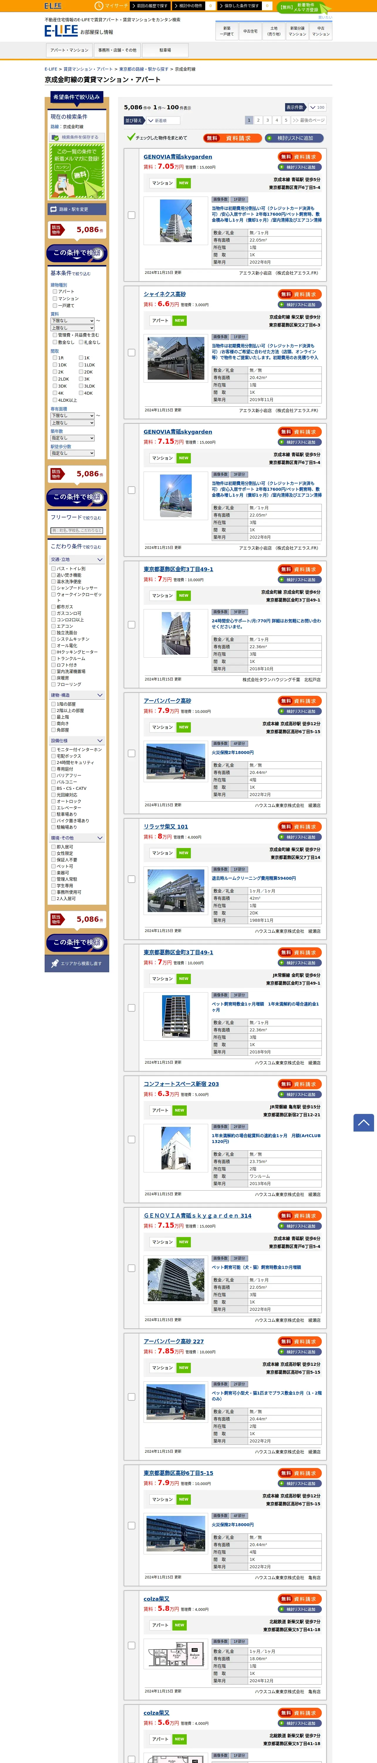Open the 表示件数 100 dropdown
This screenshot has width=377, height=1763.
[317, 108]
